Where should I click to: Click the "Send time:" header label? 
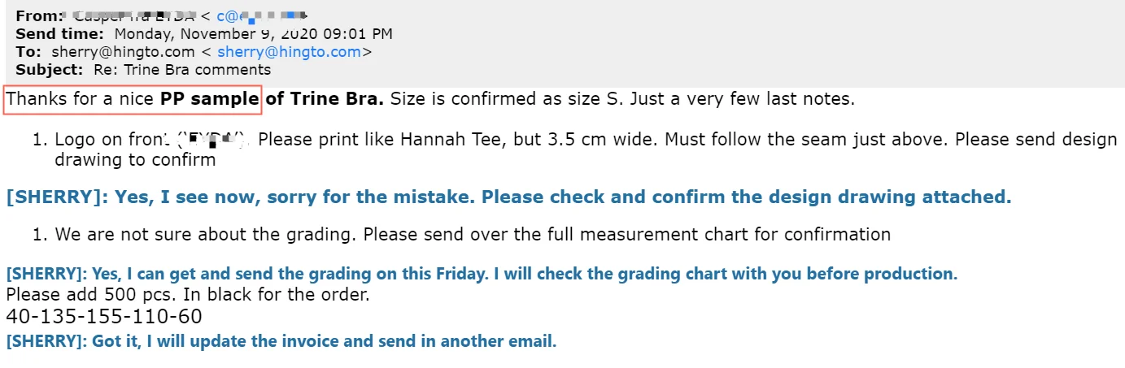pos(59,34)
